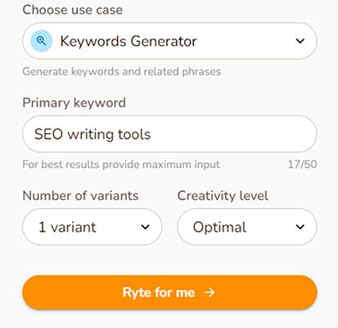This screenshot has width=338, height=328.
Task: Click the 'Number of variants' label
Action: [x=80, y=196]
